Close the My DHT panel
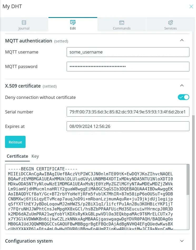Screen dimensions: 196x250 (x=191, y=7)
